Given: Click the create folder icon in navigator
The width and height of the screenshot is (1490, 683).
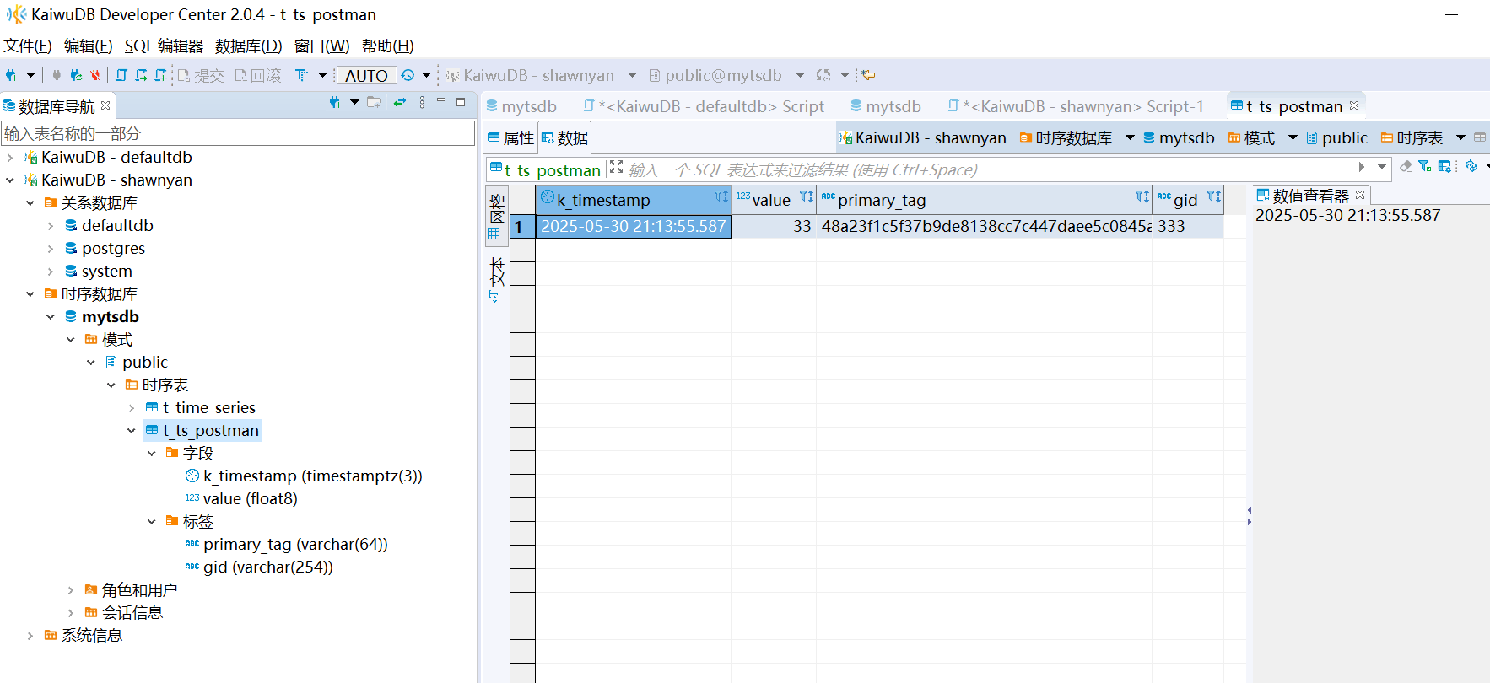Looking at the screenshot, I should (374, 102).
